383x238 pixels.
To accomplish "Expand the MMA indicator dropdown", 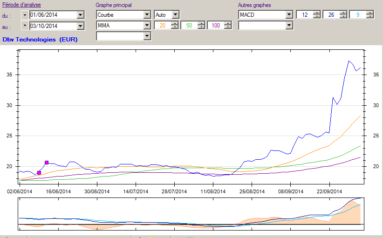I will tap(147, 25).
